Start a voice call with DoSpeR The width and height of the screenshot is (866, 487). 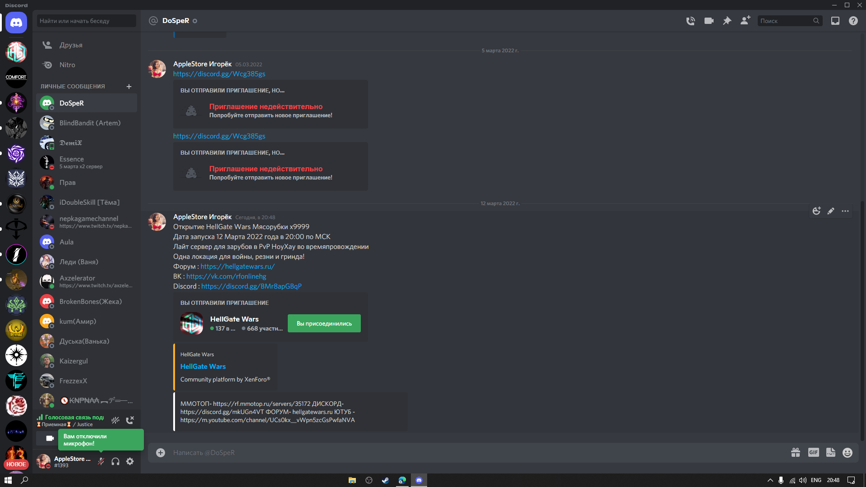691,21
